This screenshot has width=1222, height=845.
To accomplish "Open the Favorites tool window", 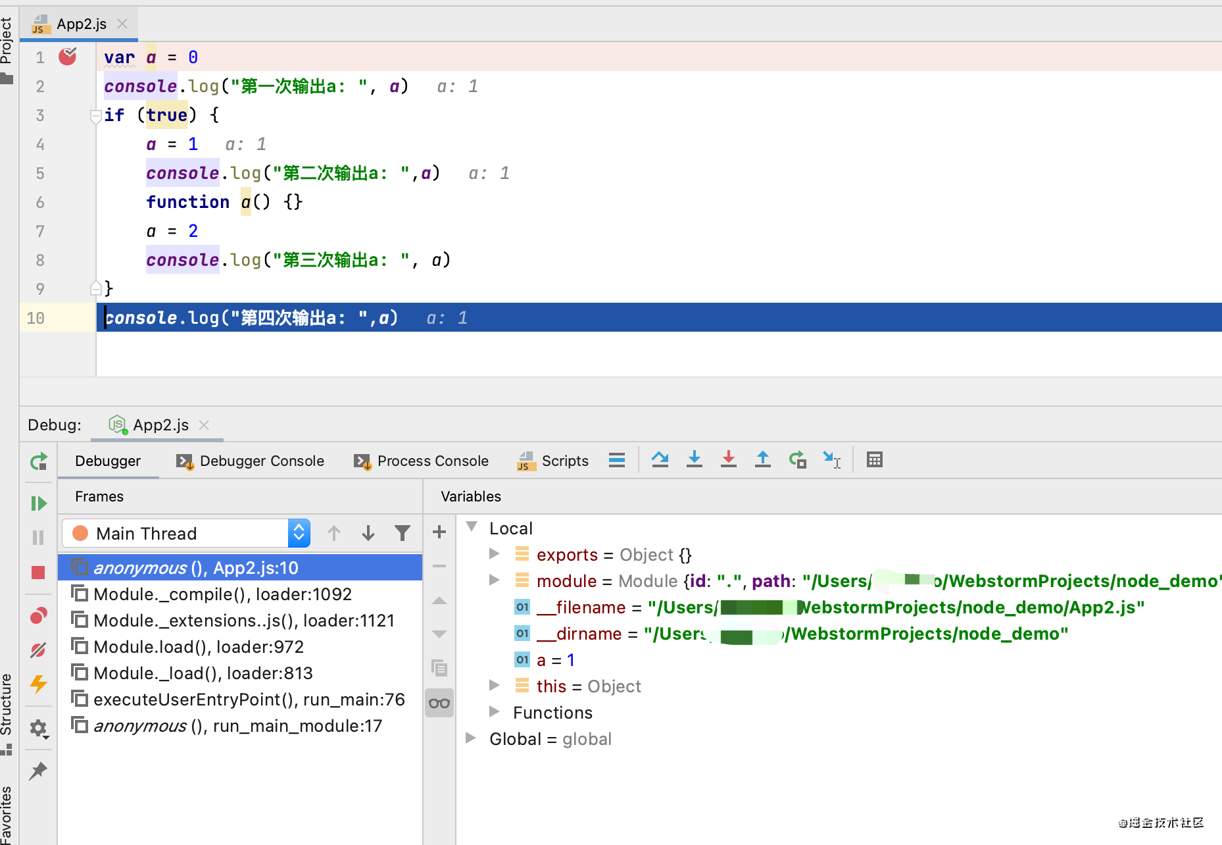I will click(7, 816).
